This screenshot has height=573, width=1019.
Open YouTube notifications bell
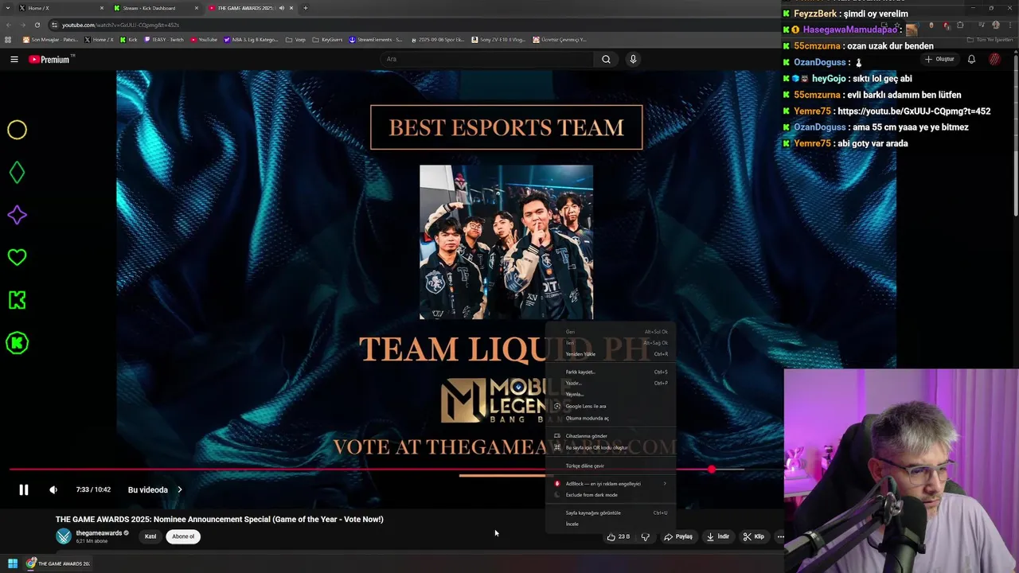[971, 59]
